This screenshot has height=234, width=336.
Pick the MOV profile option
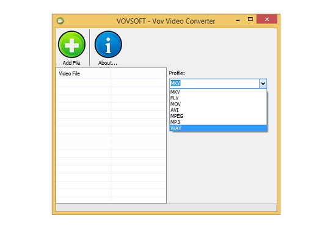coord(218,104)
